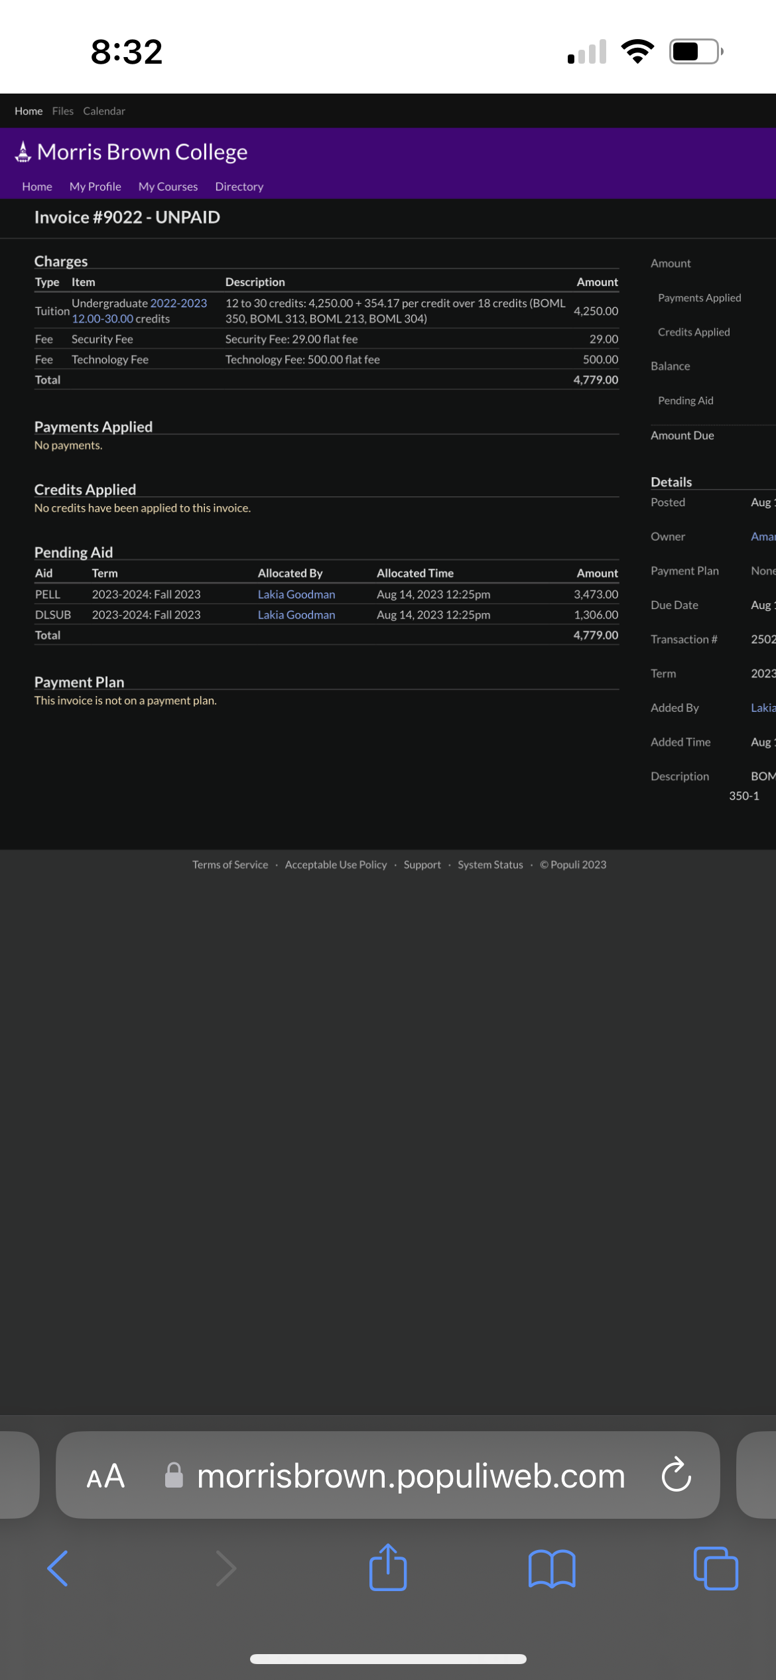Select the DLSUB term 2023-2024: Fall 2023
The width and height of the screenshot is (776, 1680).
point(147,615)
